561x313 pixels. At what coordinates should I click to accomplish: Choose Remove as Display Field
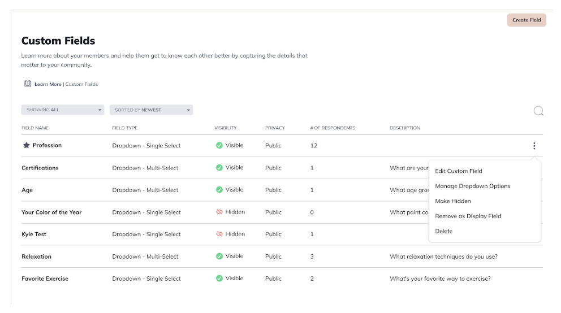click(x=468, y=216)
